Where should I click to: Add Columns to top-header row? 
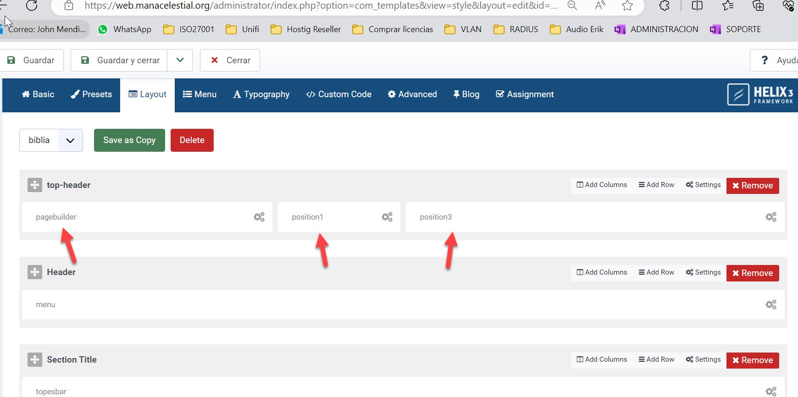tap(602, 185)
